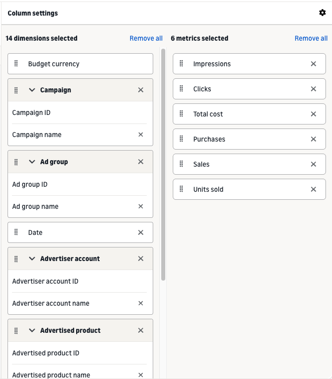
Task: Collapse the Ad group chevron
Action: pyautogui.click(x=32, y=162)
